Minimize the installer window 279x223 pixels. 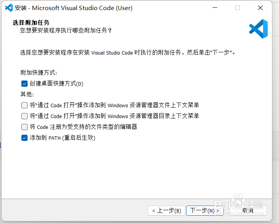[215, 8]
